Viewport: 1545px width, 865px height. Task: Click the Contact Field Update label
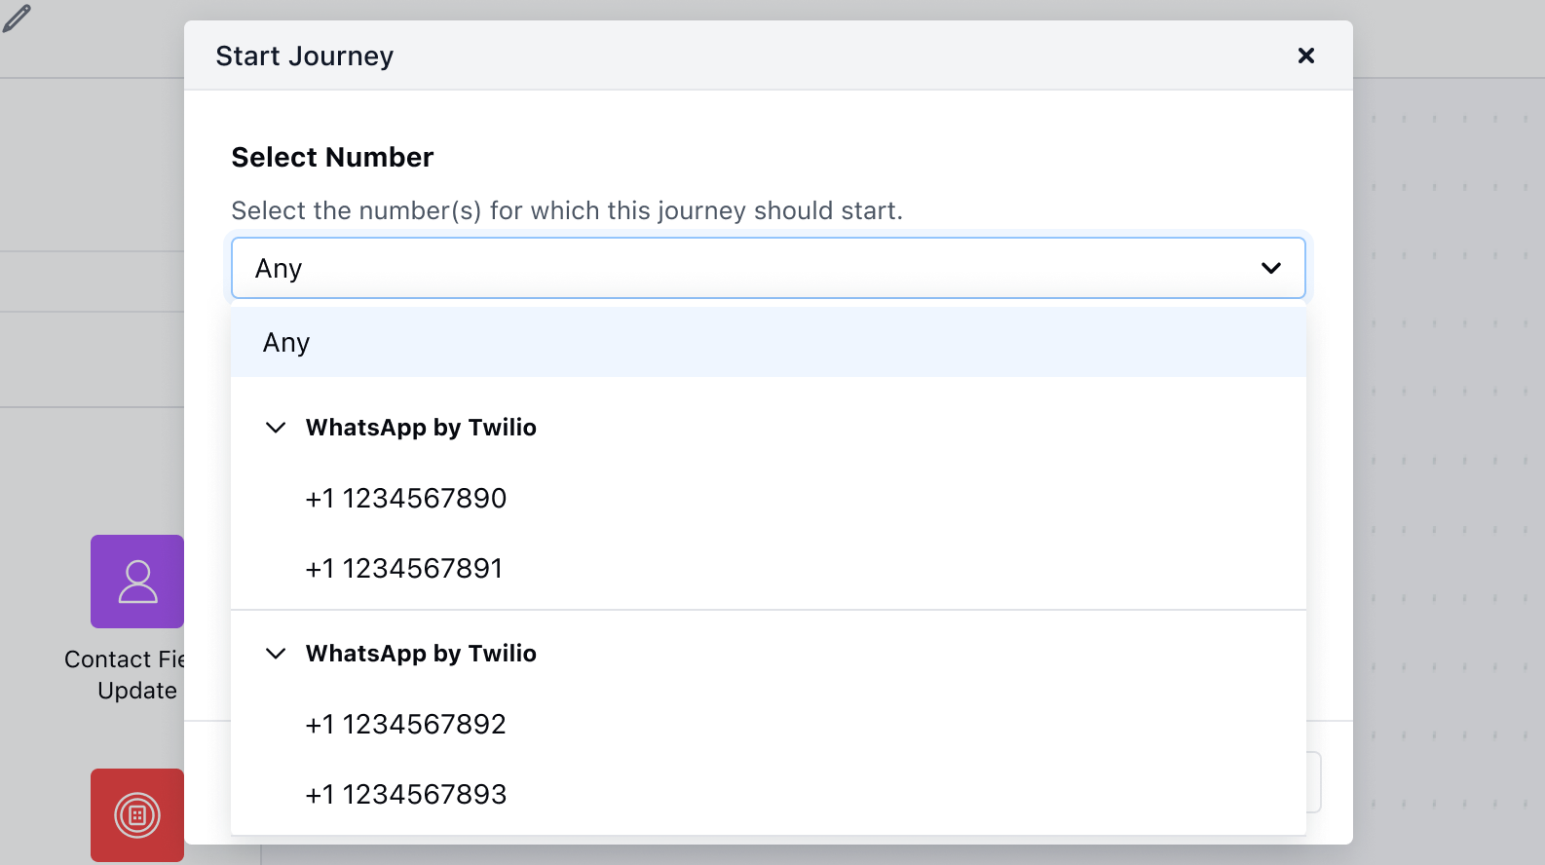click(x=125, y=675)
